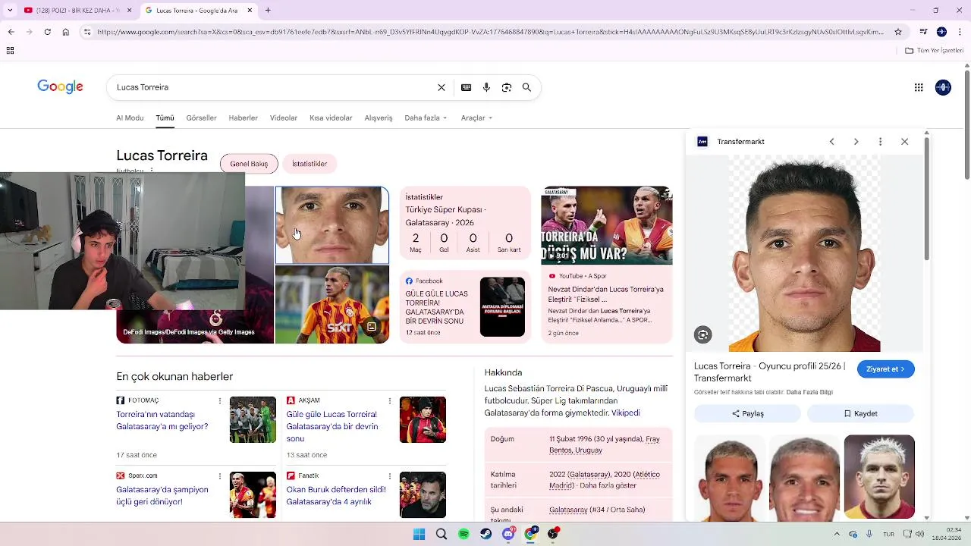Switch to the AI Modu tab
Viewport: 971px width, 546px height.
coord(130,118)
